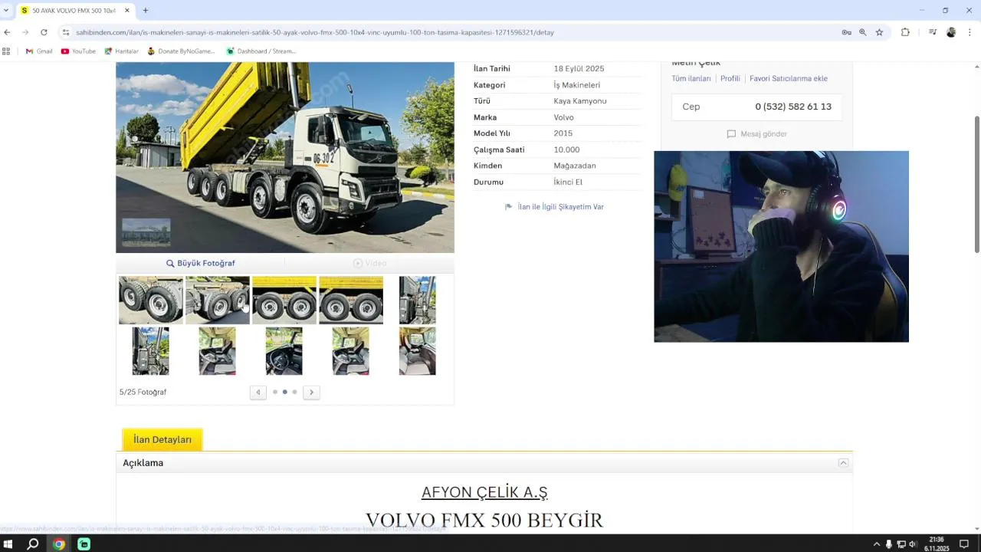Open tab search dropdown arrow
This screenshot has height=552, width=981.
click(6, 11)
